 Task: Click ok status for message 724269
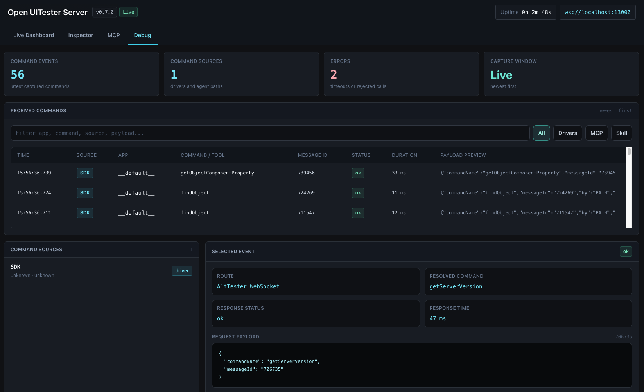pyautogui.click(x=358, y=193)
